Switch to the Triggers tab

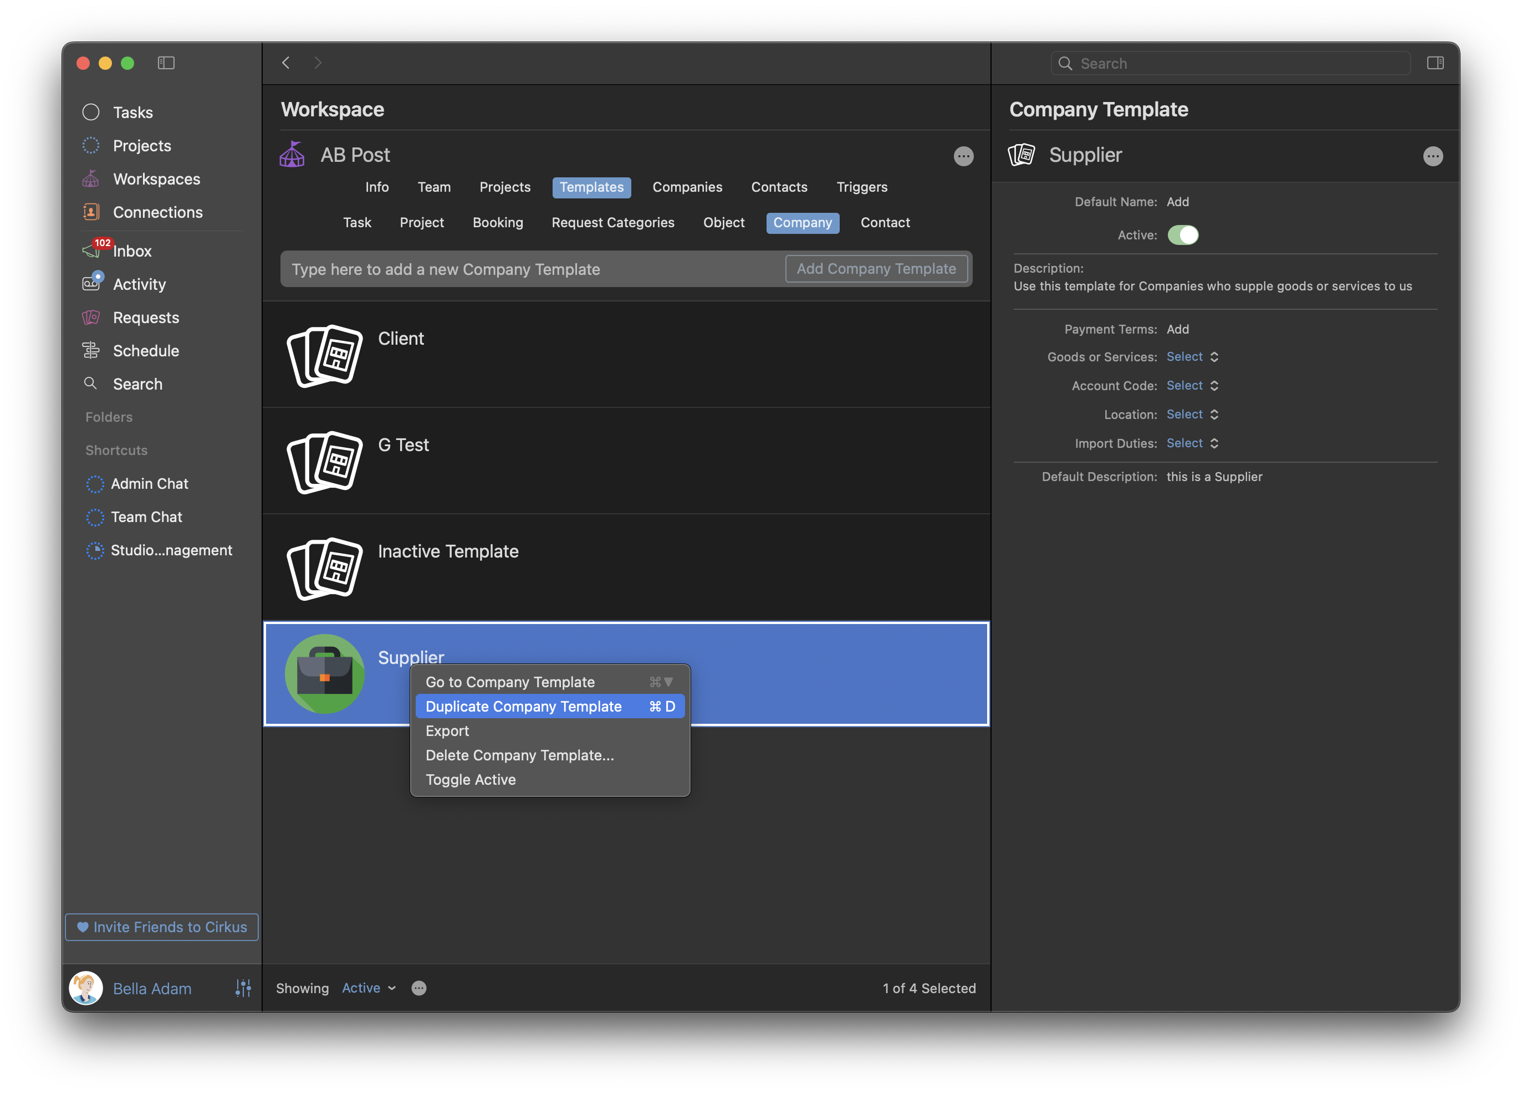click(x=862, y=187)
